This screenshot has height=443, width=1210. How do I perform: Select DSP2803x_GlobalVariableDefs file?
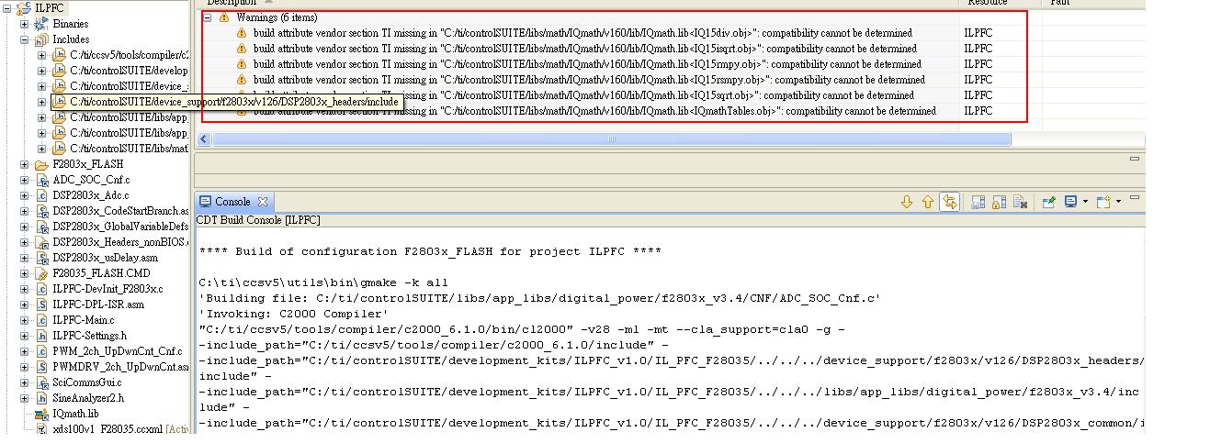coord(120,227)
